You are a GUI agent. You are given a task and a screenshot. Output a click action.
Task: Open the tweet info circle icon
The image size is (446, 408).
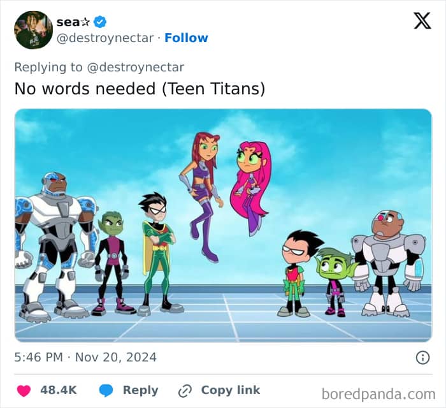click(x=422, y=358)
